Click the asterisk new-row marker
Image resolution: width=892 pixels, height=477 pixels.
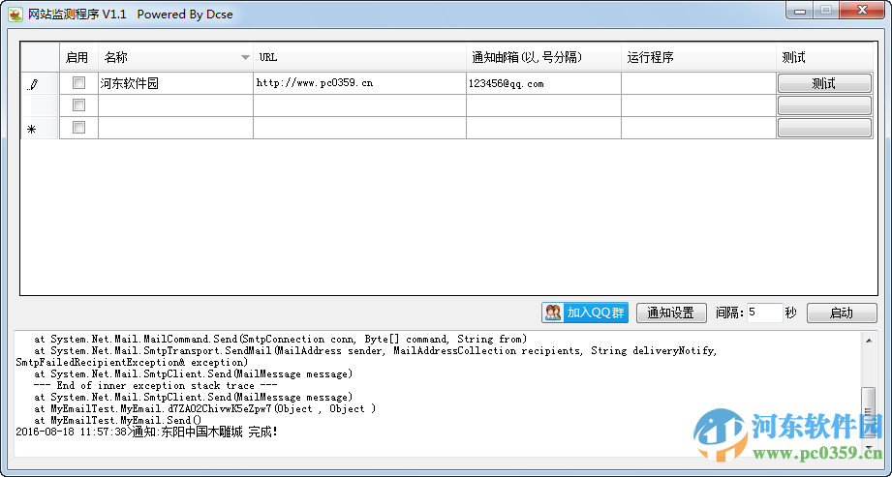[32, 129]
